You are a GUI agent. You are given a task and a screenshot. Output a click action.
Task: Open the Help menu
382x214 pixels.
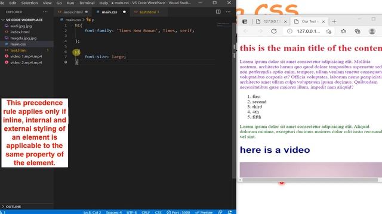coord(103,3)
